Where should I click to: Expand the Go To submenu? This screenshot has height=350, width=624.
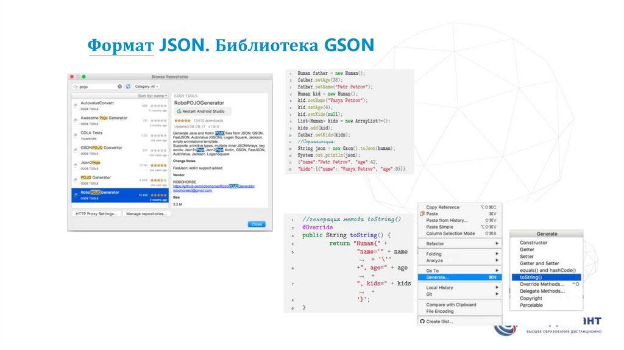pos(459,271)
